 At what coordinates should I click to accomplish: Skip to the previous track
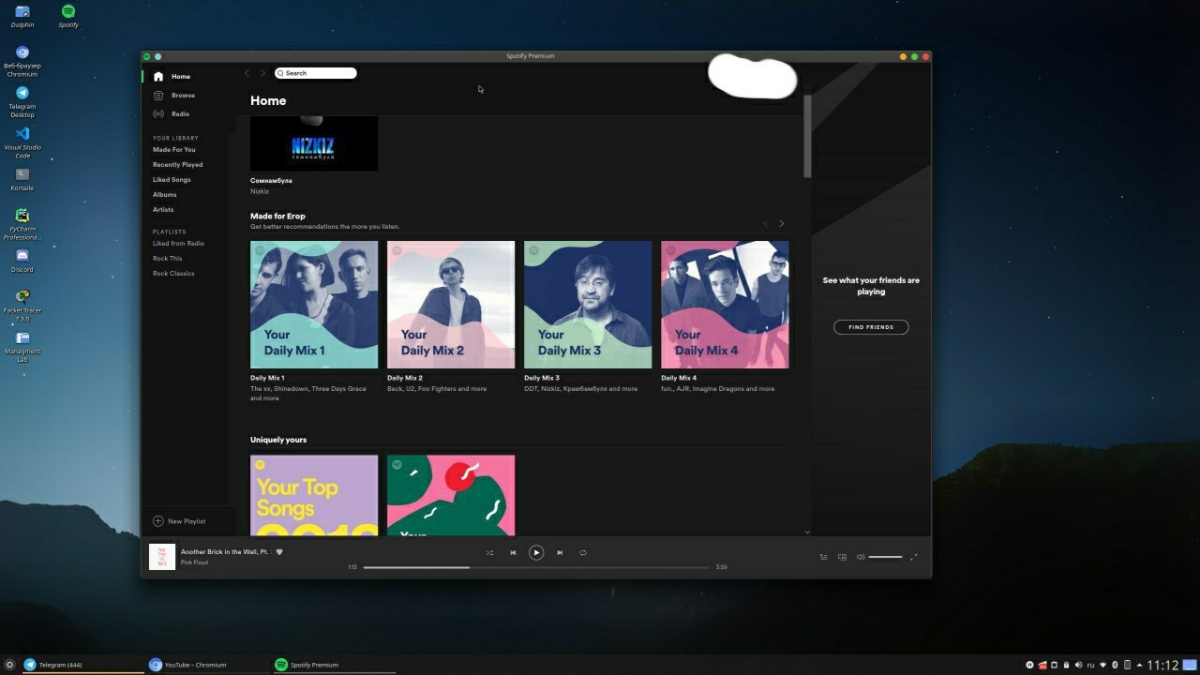513,553
